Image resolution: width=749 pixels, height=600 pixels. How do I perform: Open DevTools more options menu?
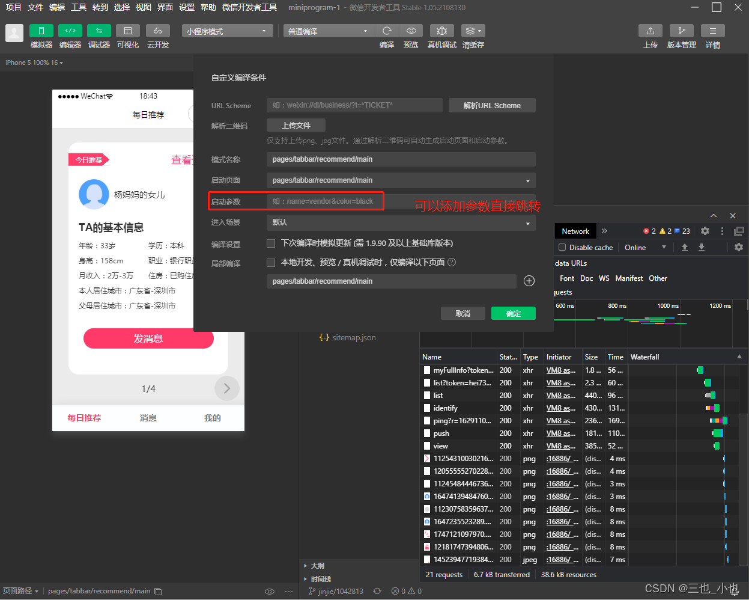[722, 231]
